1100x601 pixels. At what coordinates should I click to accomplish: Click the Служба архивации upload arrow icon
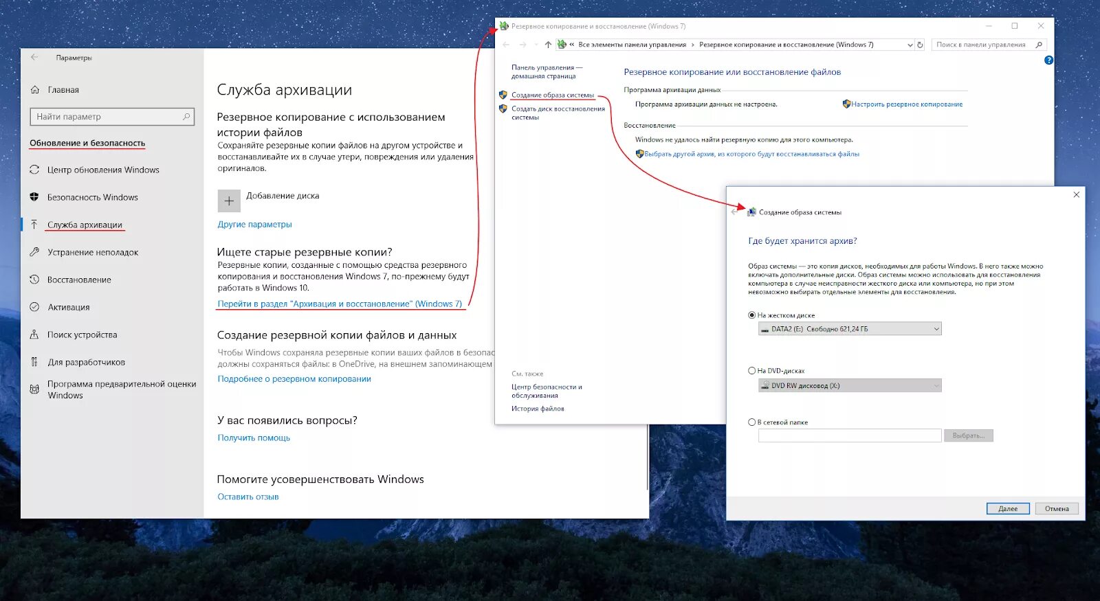point(34,225)
